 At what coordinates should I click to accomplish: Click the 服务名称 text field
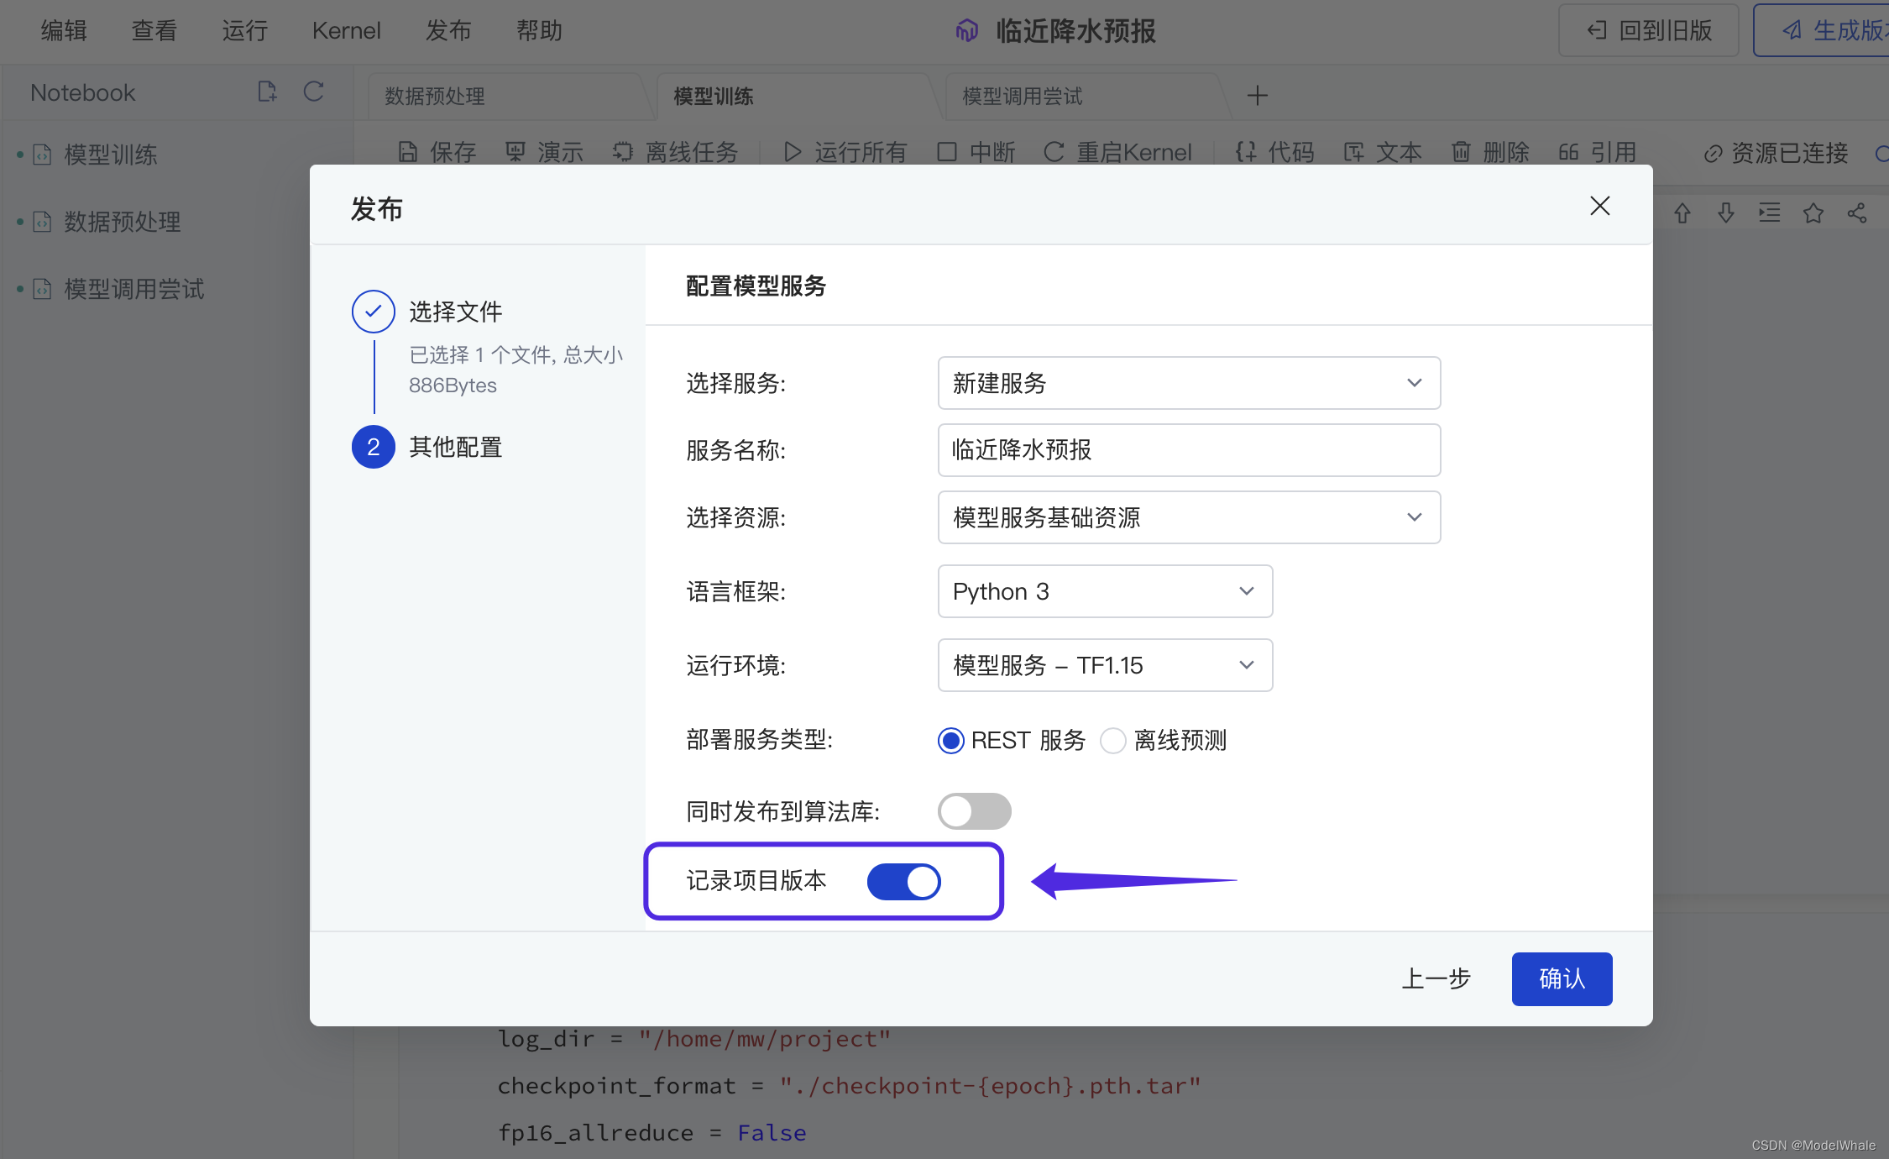[1188, 450]
